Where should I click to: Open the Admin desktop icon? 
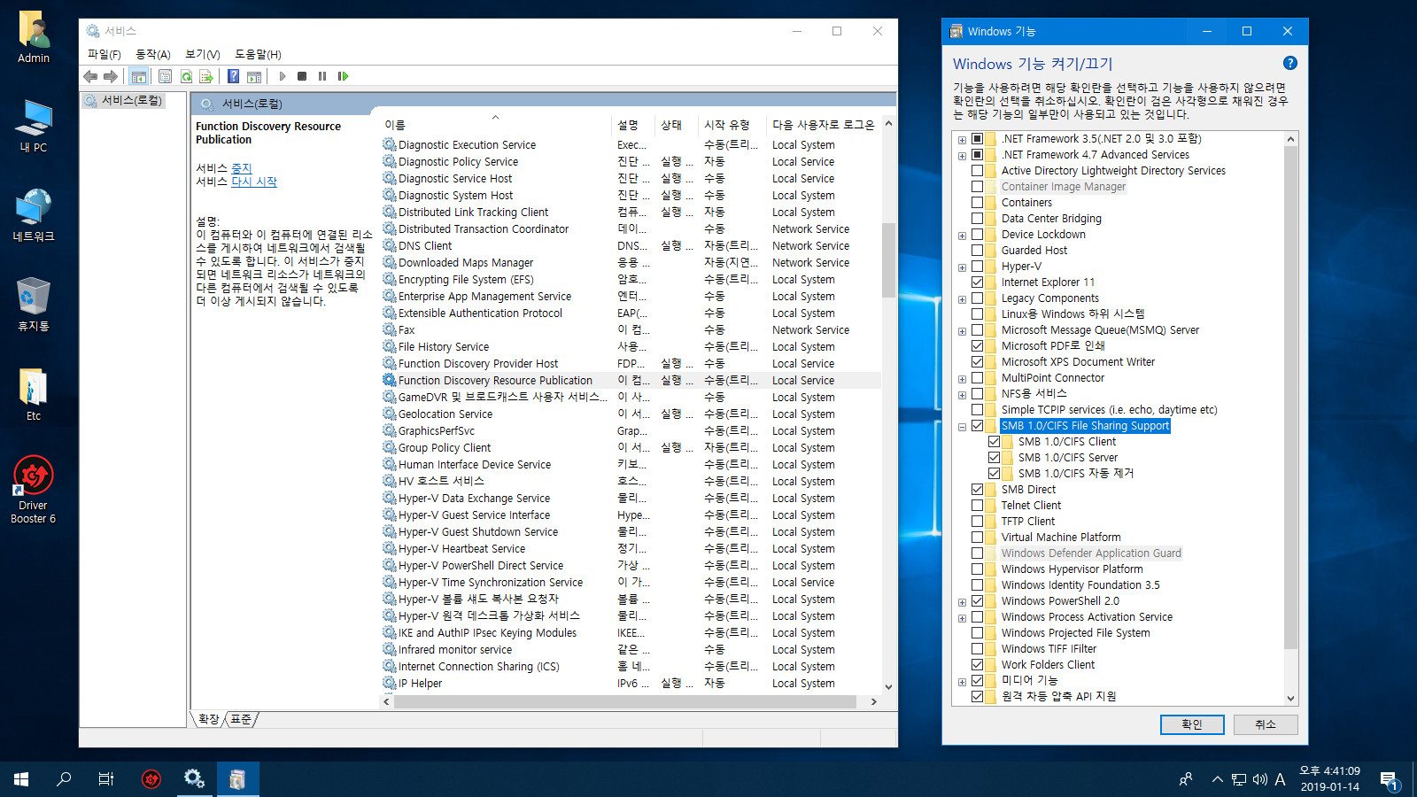pos(34,37)
